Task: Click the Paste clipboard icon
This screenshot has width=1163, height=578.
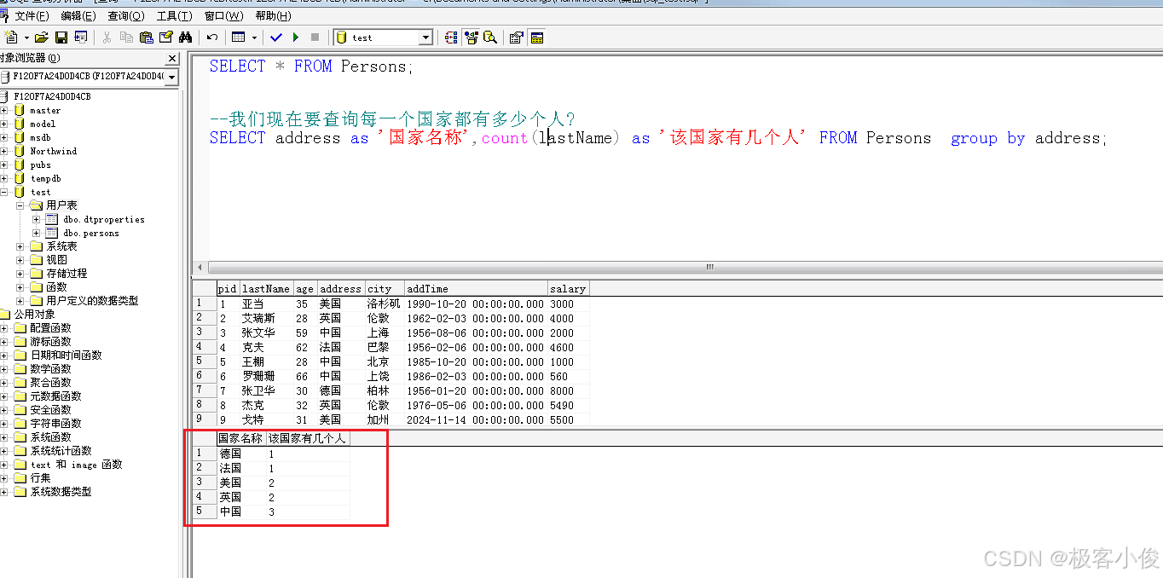Action: (x=146, y=38)
